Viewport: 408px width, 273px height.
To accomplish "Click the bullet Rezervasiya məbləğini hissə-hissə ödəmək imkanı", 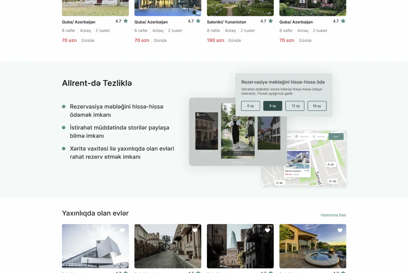I will click(117, 111).
